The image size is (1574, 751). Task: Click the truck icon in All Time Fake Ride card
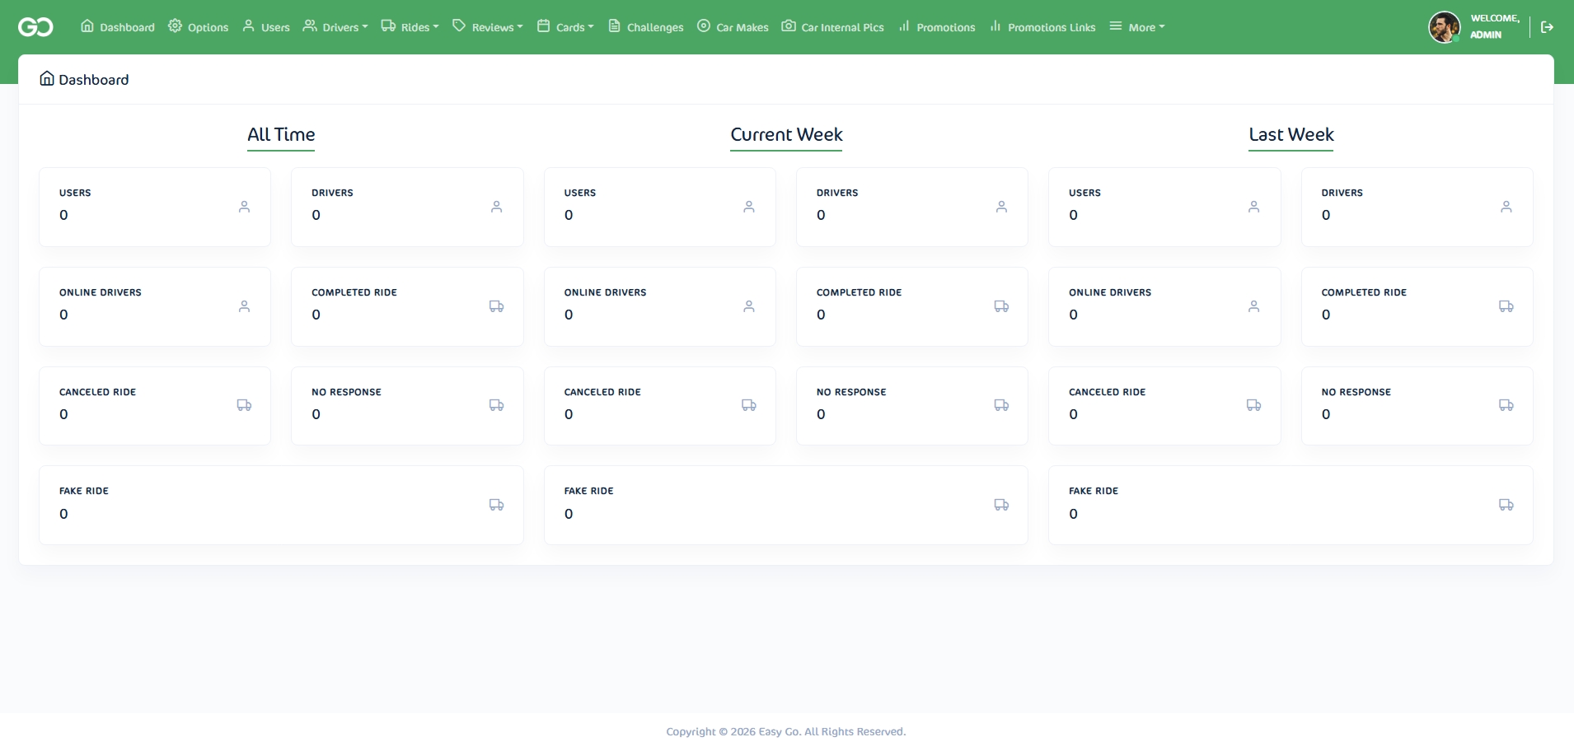(496, 505)
